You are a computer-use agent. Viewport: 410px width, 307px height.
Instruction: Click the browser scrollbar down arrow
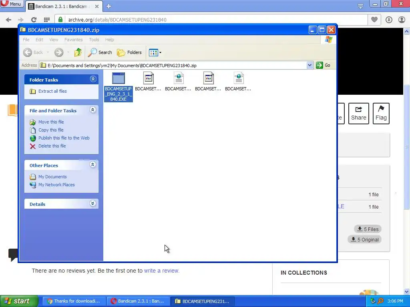point(407,291)
